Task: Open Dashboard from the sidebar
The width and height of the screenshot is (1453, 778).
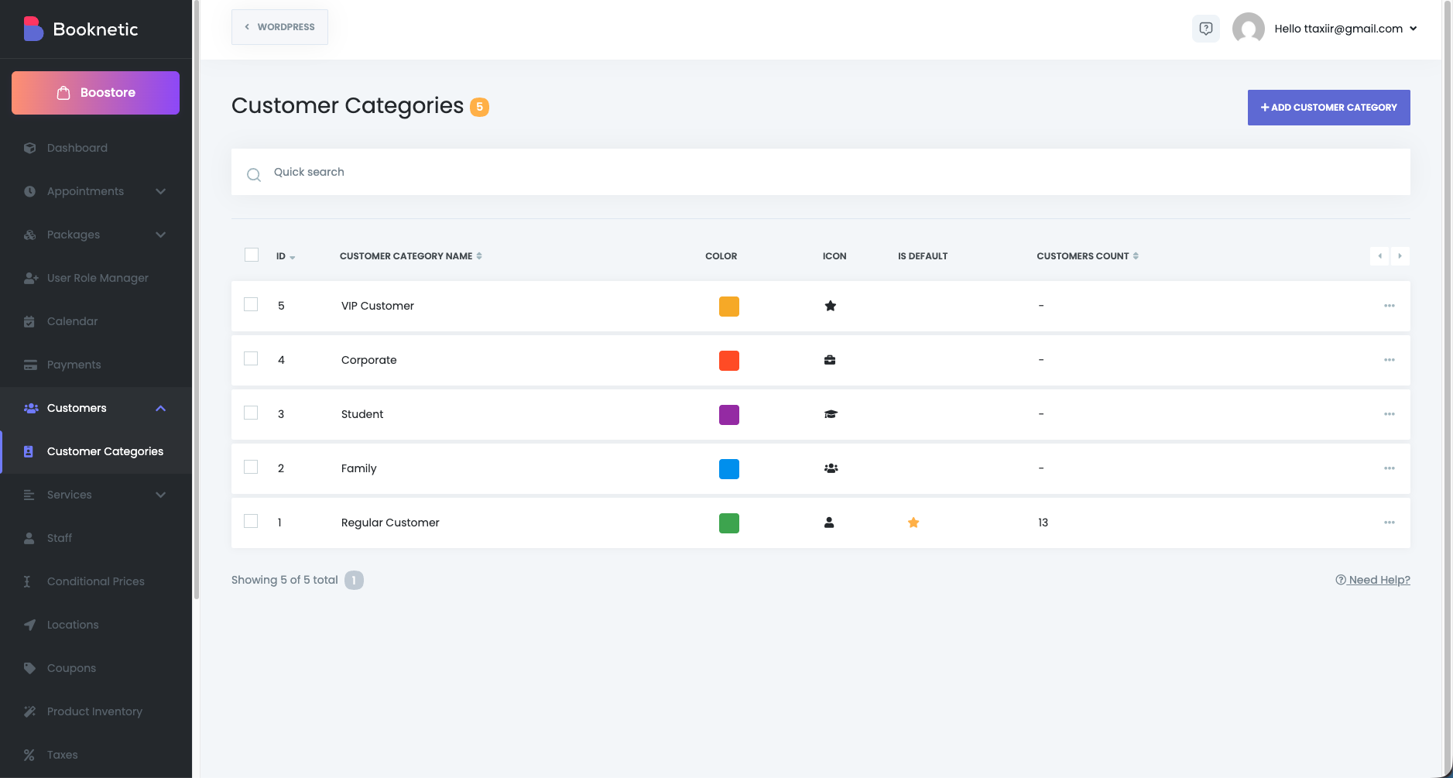Action: [77, 148]
